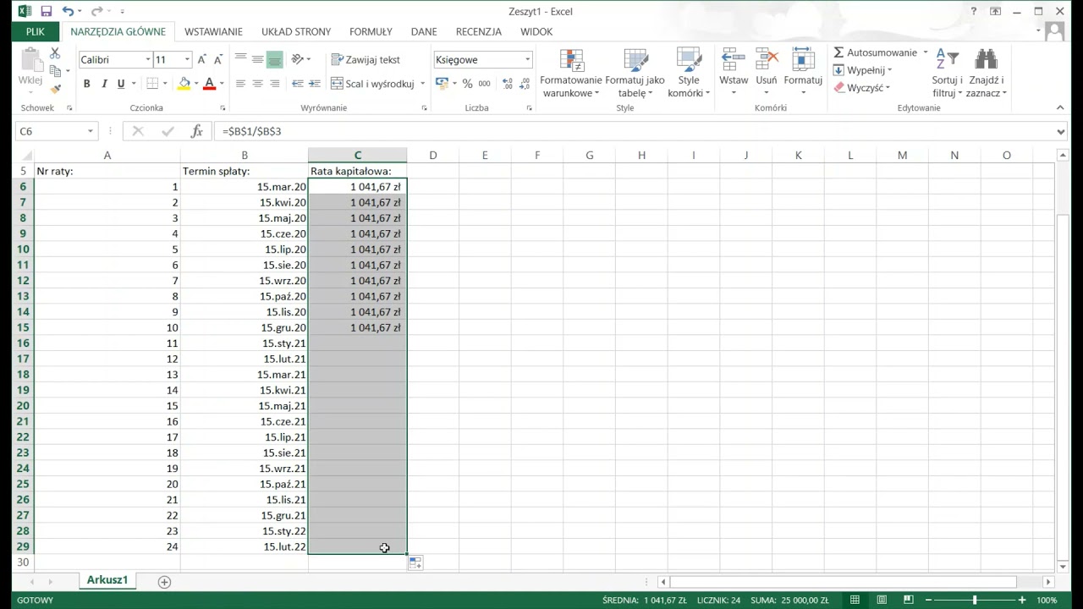1083x609 pixels.
Task: Align text left
Action: (240, 84)
